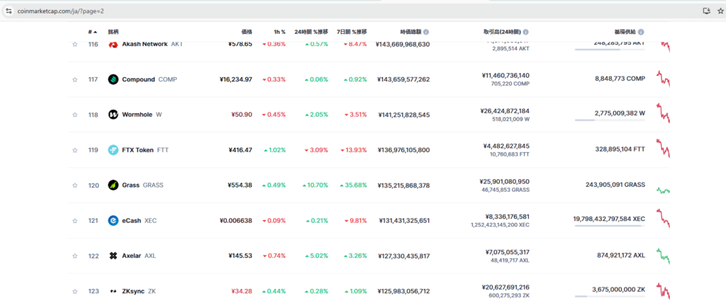This screenshot has height=303, width=726.
Task: Click FTX Token's 7-day sparkline chart
Action: [663, 148]
